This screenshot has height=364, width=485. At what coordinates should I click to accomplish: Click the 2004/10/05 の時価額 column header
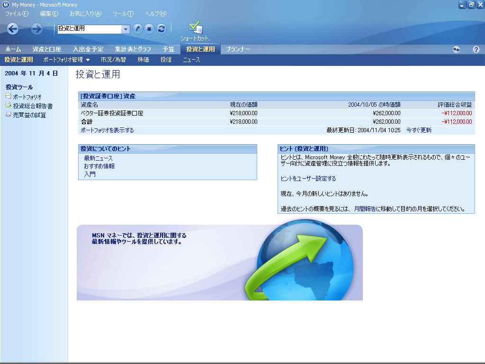point(374,105)
